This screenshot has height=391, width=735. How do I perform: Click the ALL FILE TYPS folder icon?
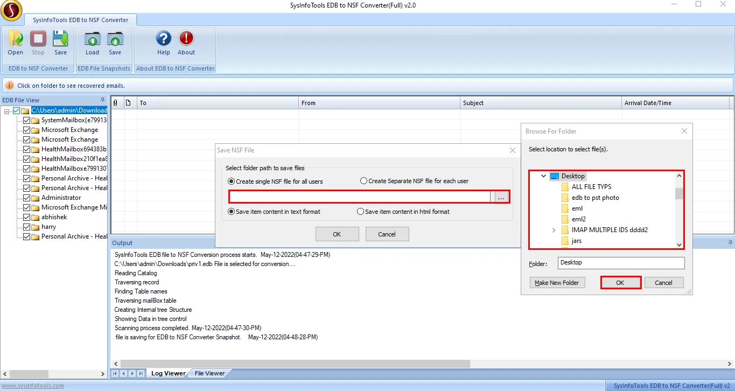(565, 187)
